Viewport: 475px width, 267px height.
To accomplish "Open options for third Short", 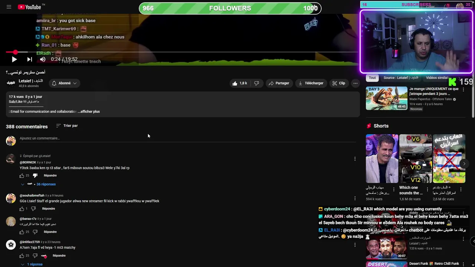I will pos(461,189).
